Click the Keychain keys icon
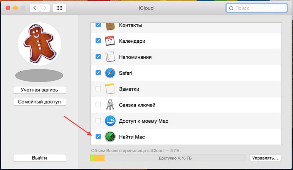 coord(110,105)
